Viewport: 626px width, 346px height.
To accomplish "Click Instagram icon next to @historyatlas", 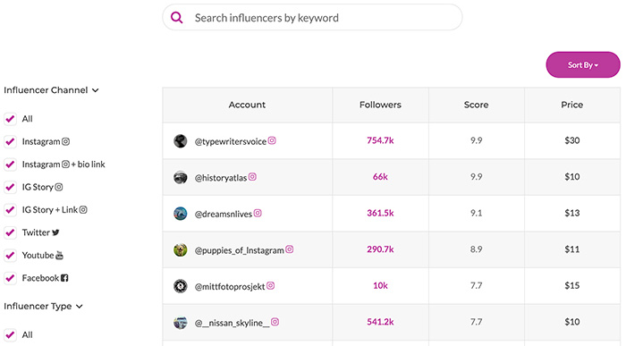I will coord(252,177).
